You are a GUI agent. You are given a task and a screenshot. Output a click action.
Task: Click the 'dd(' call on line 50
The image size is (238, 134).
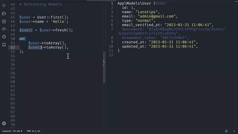23,39
